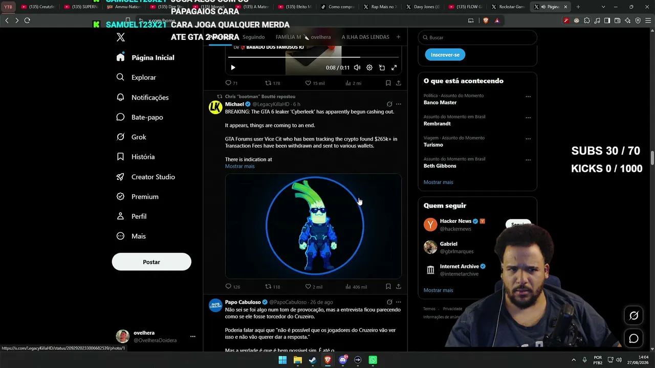The image size is (655, 368).
Task: Open the Premium page
Action: pyautogui.click(x=137, y=197)
